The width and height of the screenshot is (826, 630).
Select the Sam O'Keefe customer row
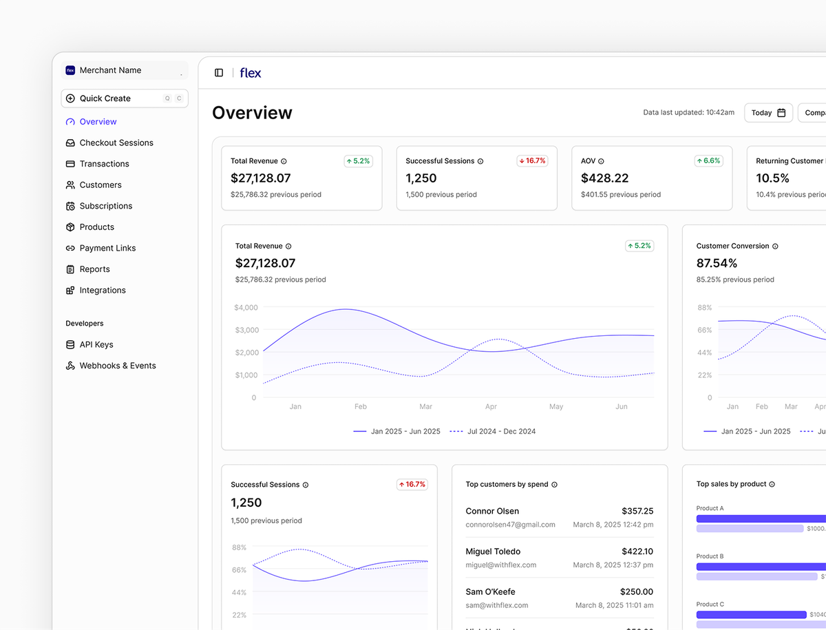560,598
